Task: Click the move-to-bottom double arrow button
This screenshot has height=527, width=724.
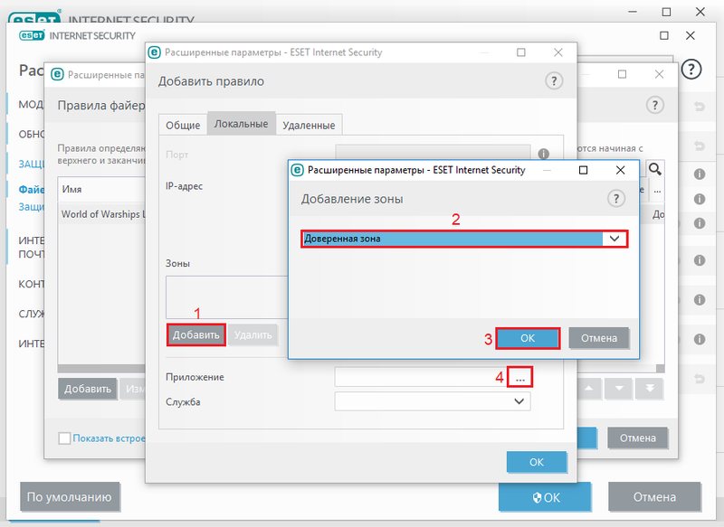Action: (649, 389)
